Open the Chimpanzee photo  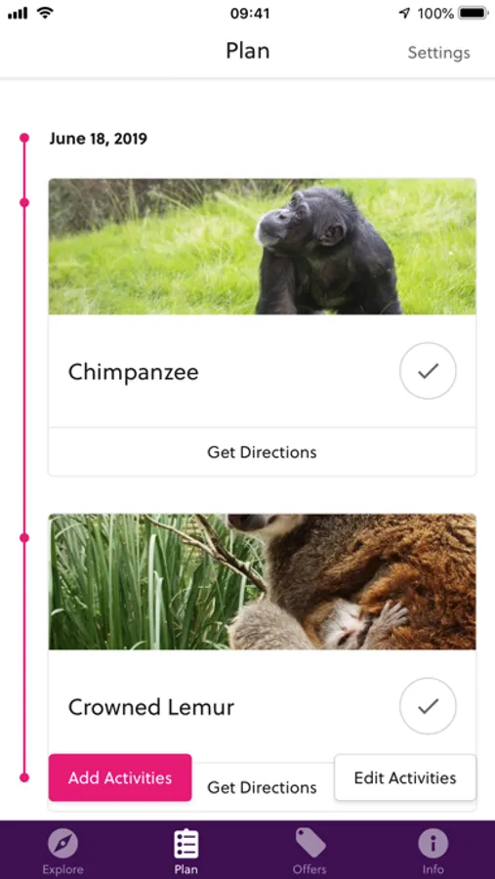point(263,247)
